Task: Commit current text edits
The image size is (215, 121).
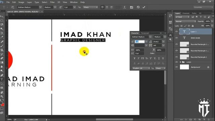Action: point(144,7)
